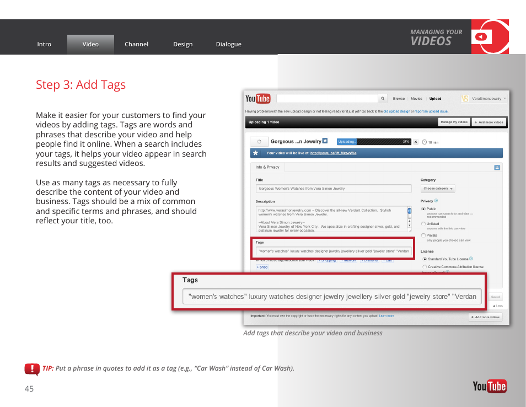Click the Standard YouTube License help icon
Screen dimensions: 526x407
(x=471, y=259)
